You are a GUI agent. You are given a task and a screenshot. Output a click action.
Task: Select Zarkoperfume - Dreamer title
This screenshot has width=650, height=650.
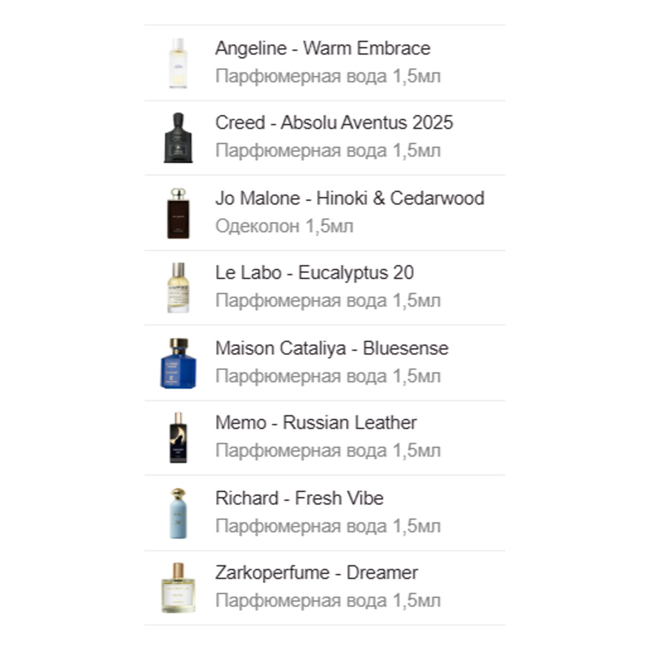[x=317, y=573]
